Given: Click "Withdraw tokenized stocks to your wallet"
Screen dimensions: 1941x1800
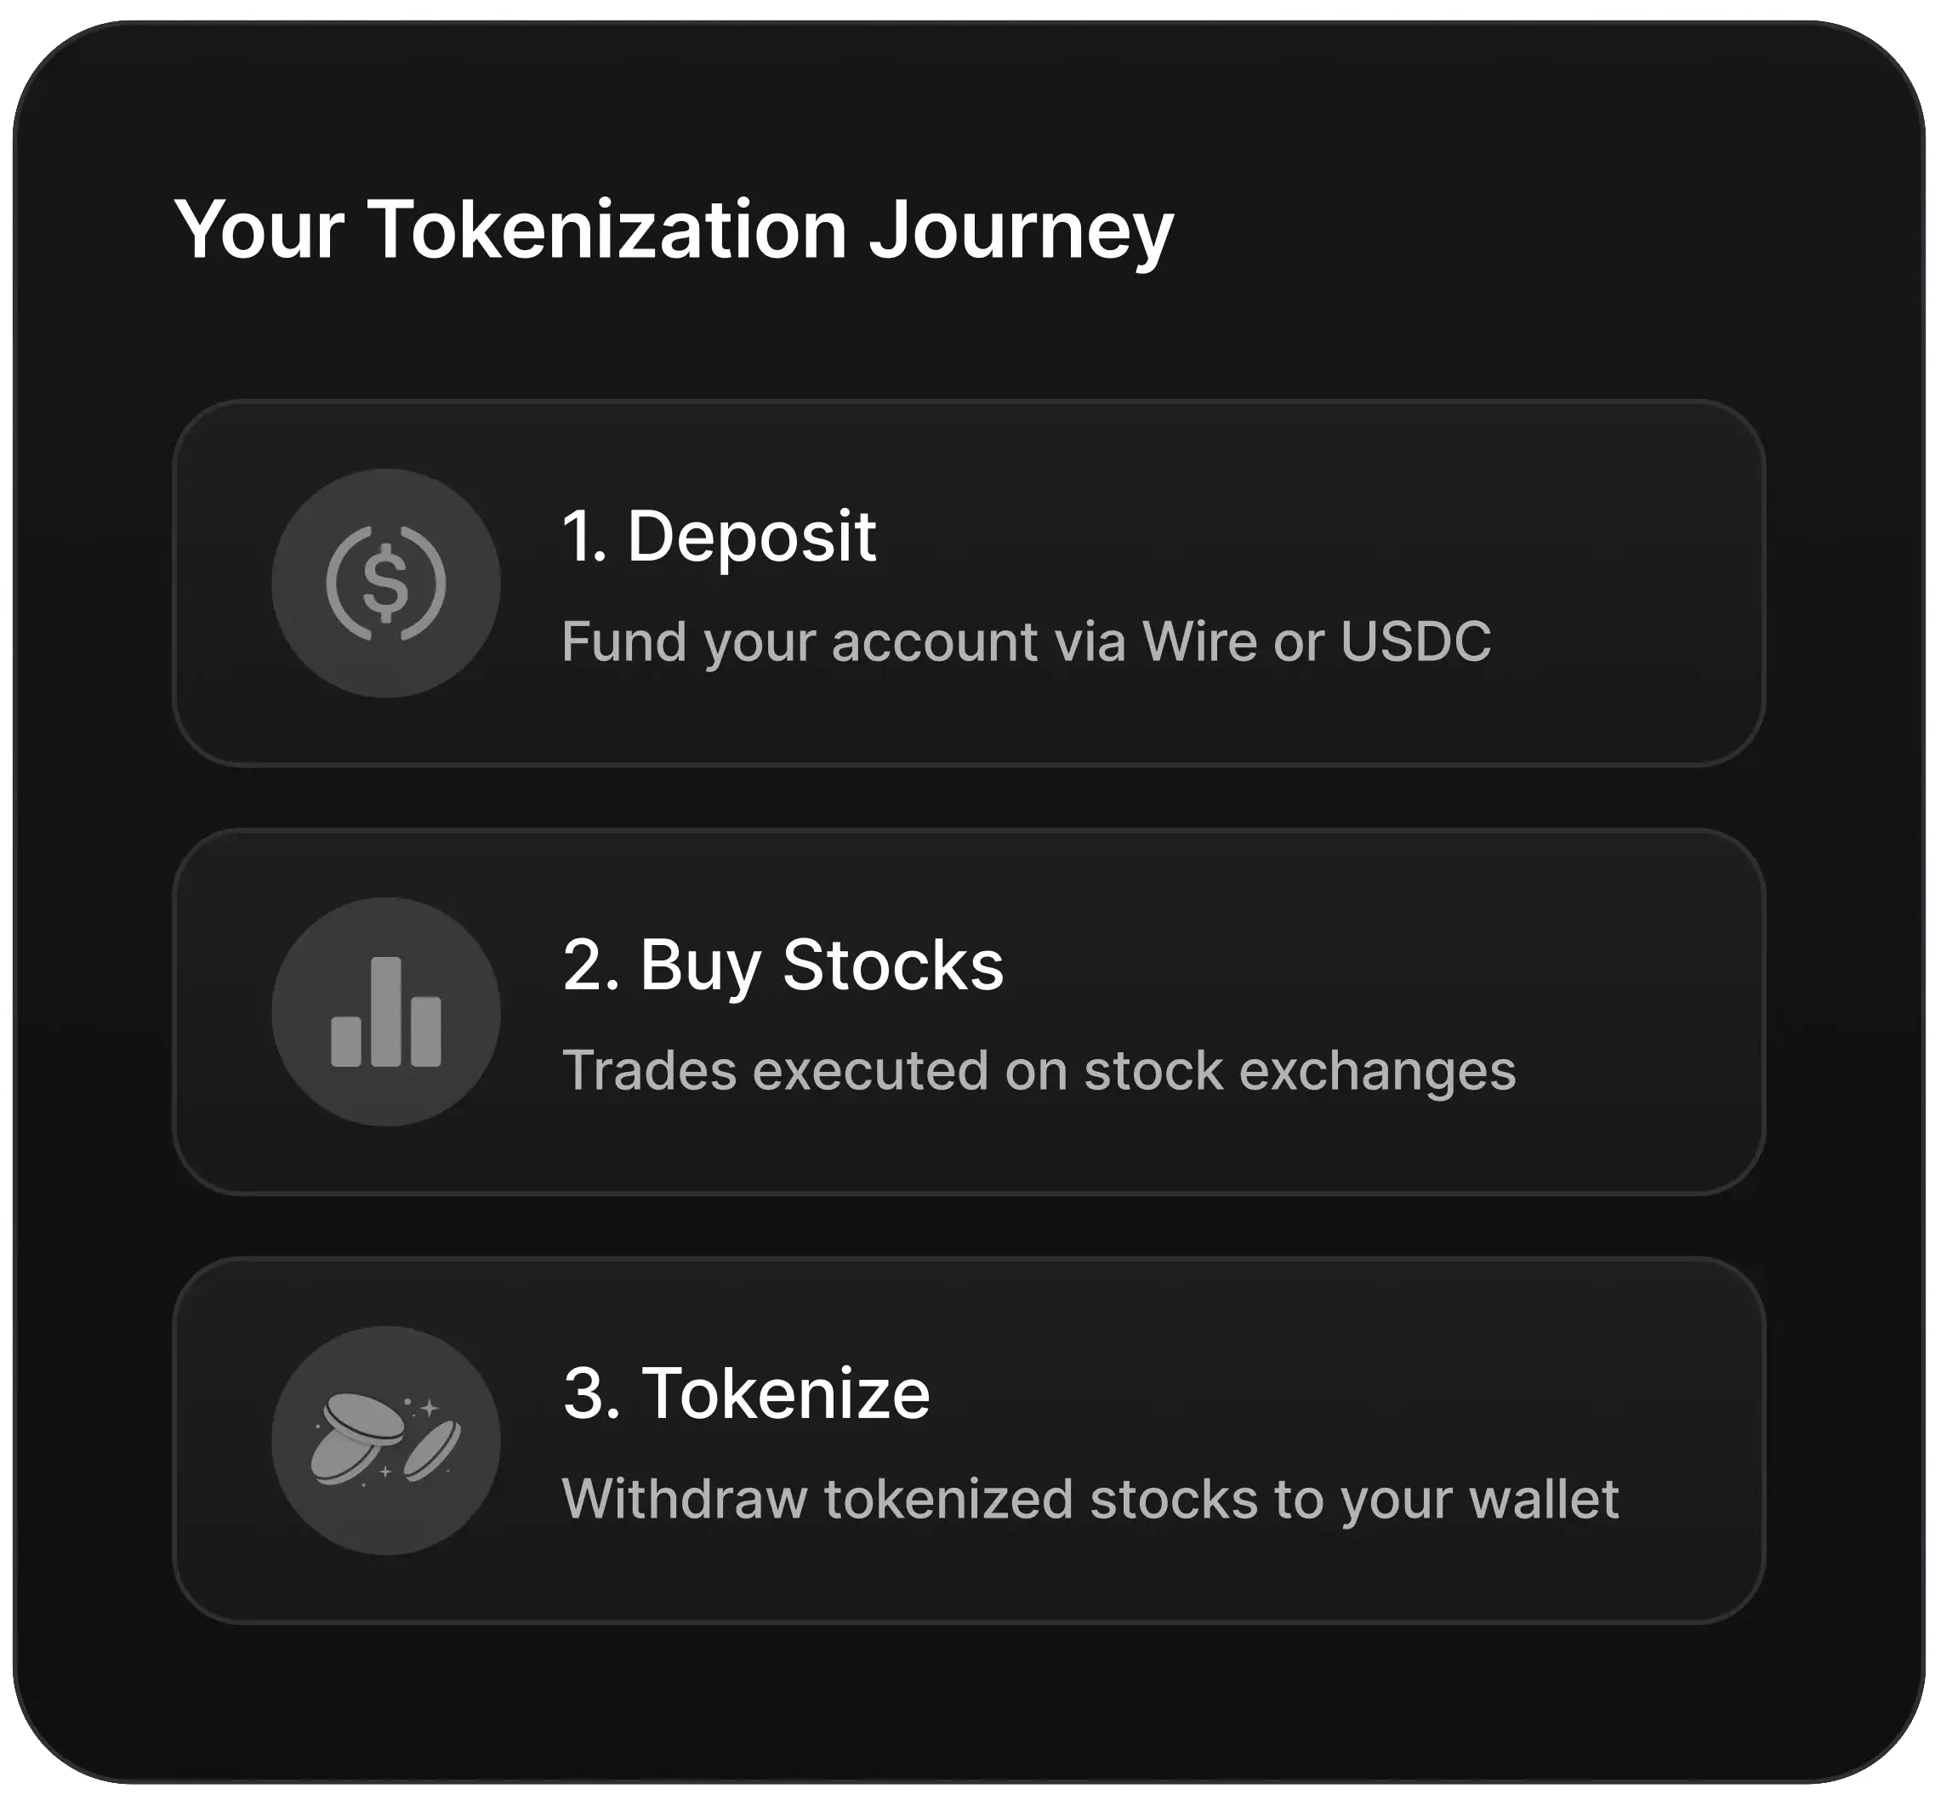Looking at the screenshot, I should 1090,1498.
